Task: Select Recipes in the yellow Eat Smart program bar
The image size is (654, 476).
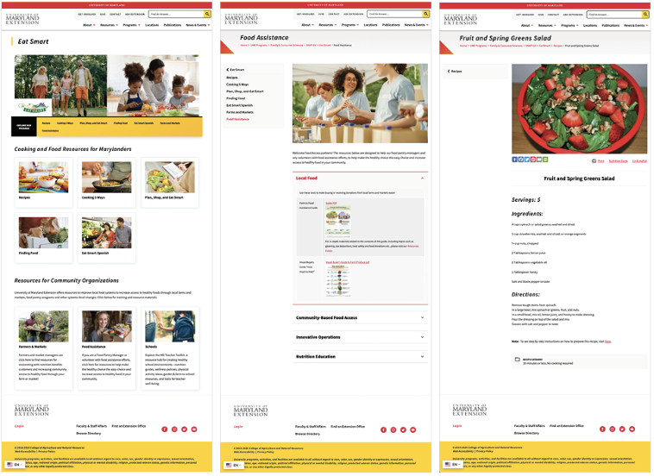Action: [46, 124]
